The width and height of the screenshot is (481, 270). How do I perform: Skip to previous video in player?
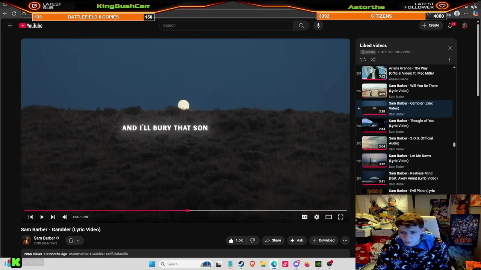[x=30, y=217]
